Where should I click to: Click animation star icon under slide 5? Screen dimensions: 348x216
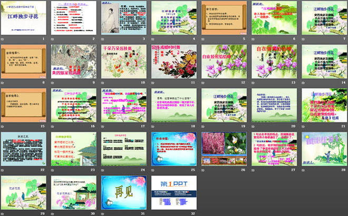(203, 39)
